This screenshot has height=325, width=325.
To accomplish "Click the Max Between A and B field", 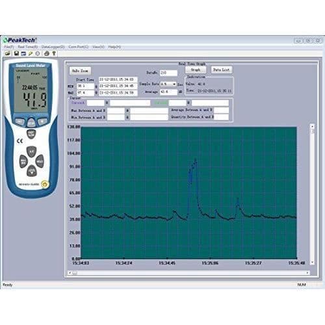I will [116, 110].
